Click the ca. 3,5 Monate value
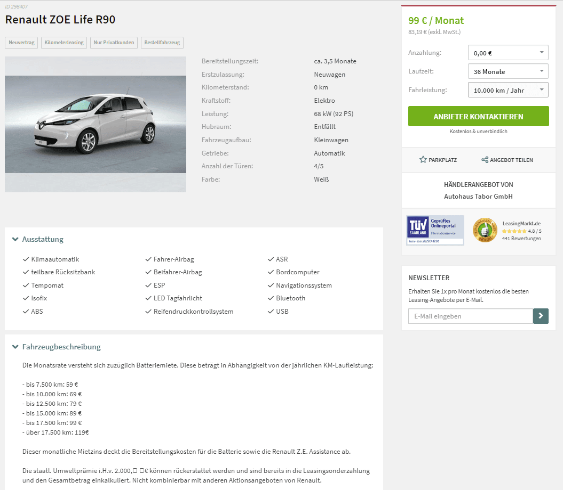 [335, 61]
